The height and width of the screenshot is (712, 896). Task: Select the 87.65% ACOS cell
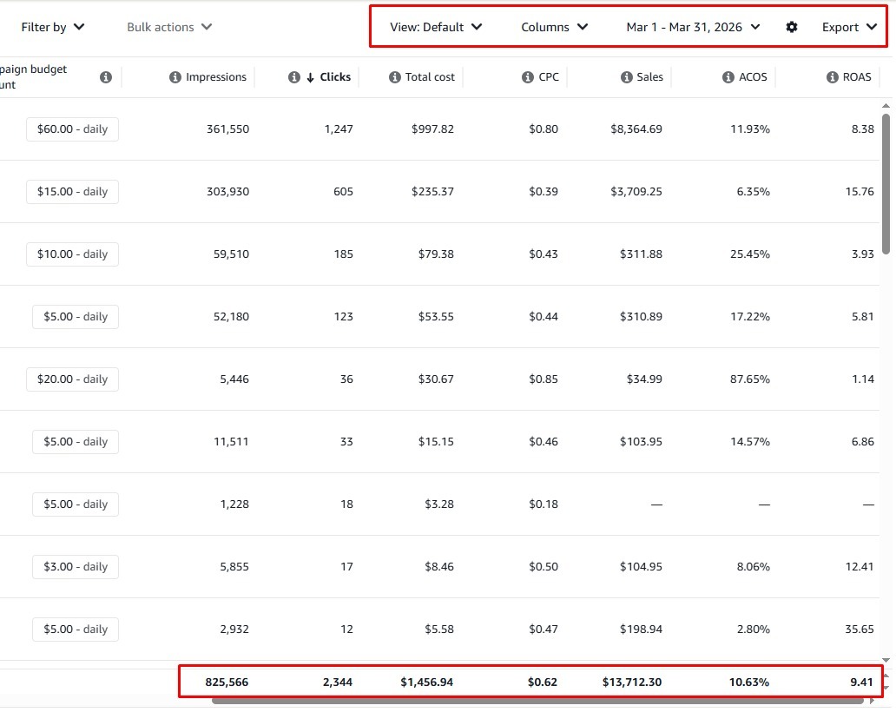750,379
